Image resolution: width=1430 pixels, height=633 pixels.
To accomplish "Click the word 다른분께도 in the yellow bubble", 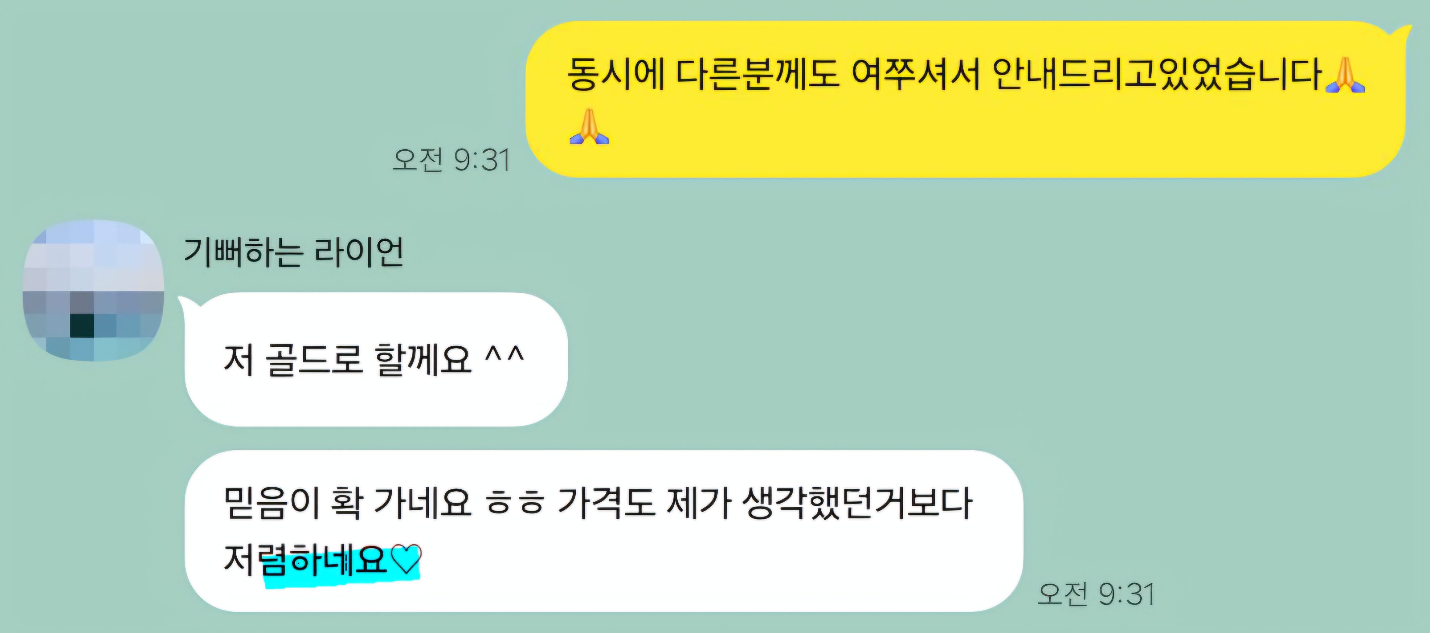I will (758, 74).
